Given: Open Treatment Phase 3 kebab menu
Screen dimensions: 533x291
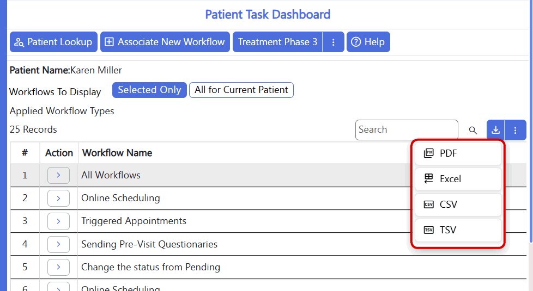Looking at the screenshot, I should pos(333,42).
